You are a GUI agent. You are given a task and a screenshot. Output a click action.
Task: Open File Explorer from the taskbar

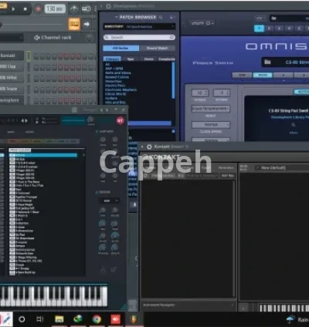[59, 319]
